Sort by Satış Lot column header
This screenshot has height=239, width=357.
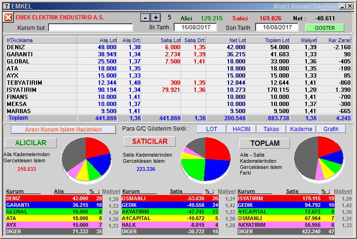pos(161,40)
